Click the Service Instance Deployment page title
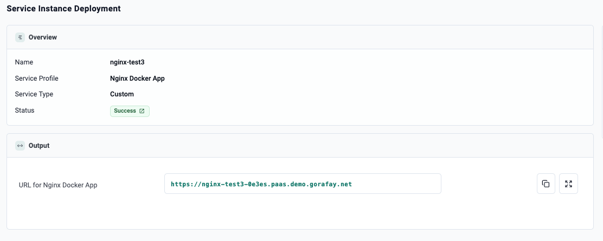 [x=63, y=9]
